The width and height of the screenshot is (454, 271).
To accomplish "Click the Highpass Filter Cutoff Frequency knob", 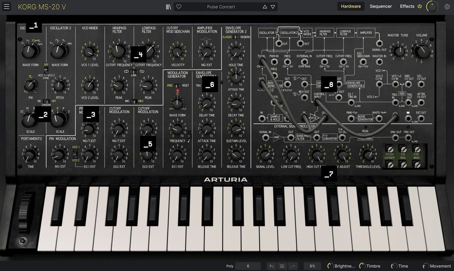I will 118,51.
